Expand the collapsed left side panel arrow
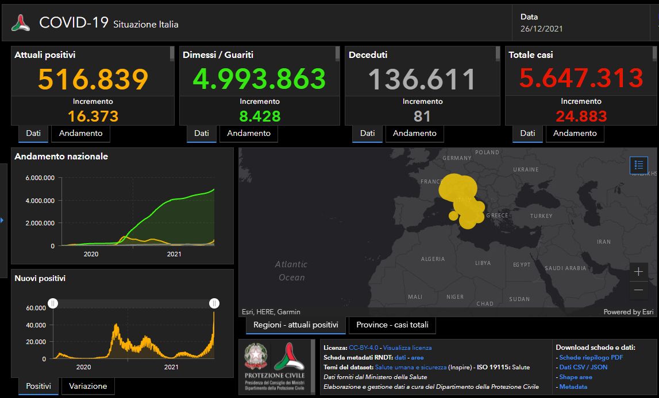 click(x=2, y=220)
